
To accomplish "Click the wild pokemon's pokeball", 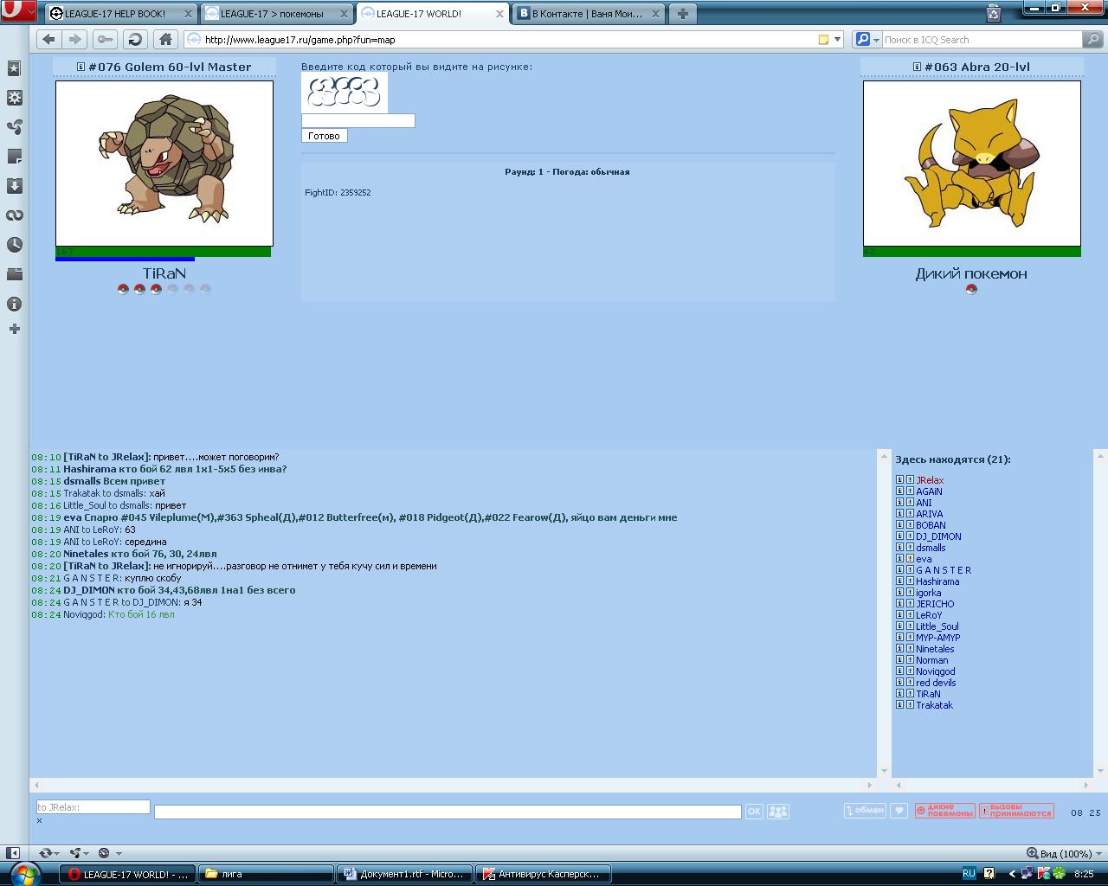I will coord(971,289).
